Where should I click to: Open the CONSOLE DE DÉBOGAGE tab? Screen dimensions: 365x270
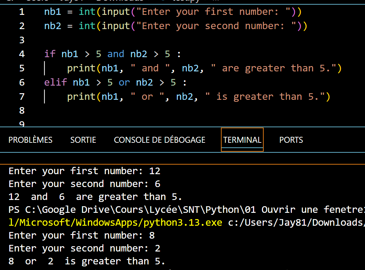tap(159, 140)
